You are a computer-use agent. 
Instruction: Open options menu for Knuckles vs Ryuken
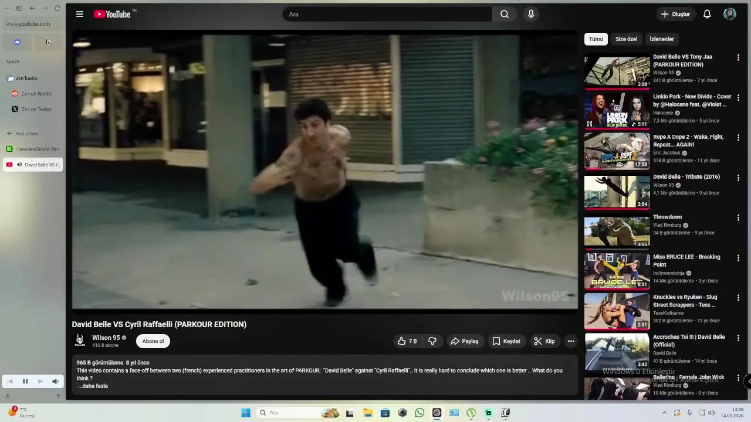738,298
